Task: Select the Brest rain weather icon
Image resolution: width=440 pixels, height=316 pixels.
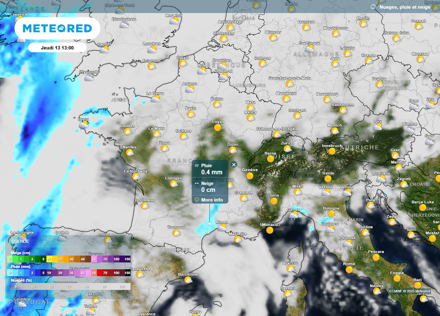Action: click(x=84, y=125)
